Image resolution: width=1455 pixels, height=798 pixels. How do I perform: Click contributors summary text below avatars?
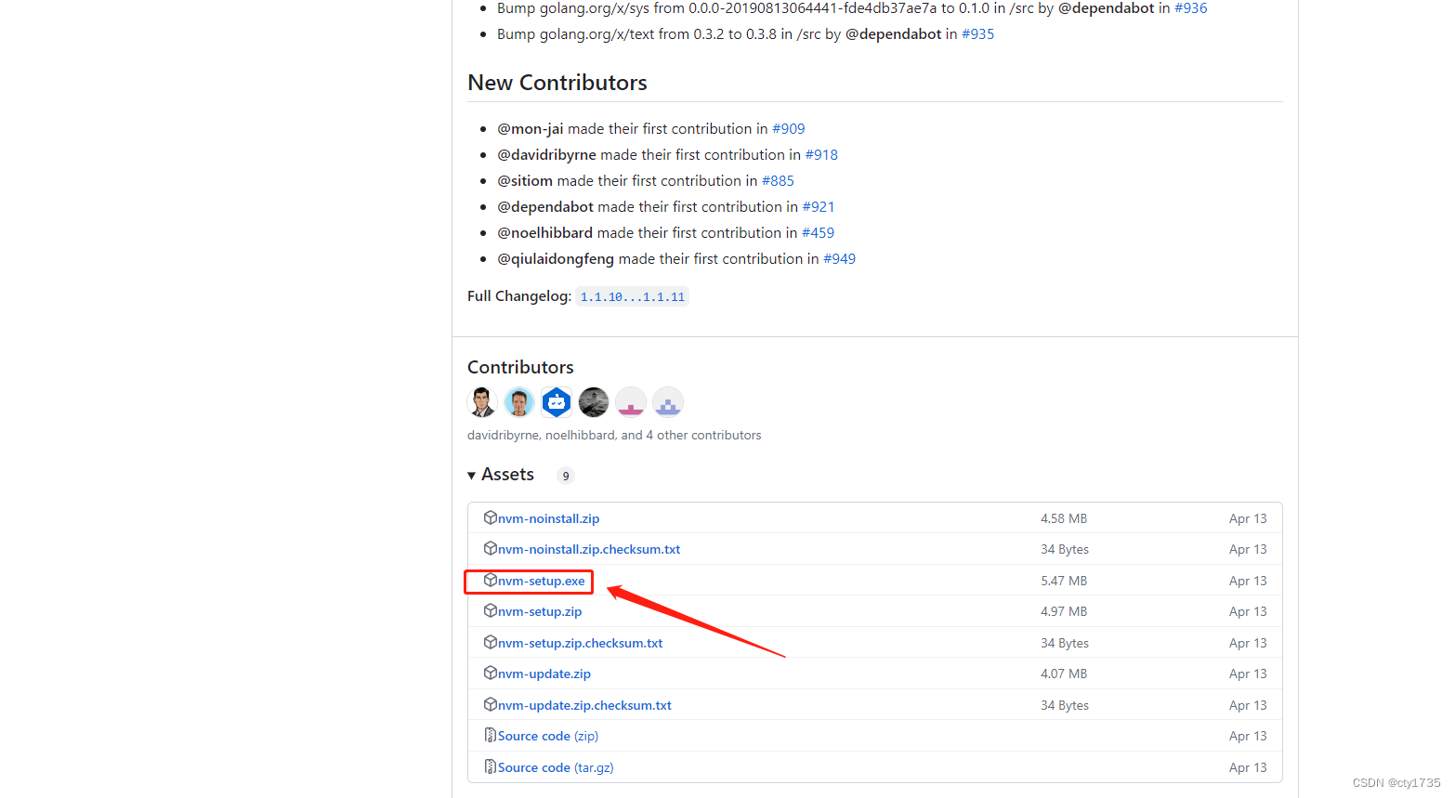[x=614, y=435]
